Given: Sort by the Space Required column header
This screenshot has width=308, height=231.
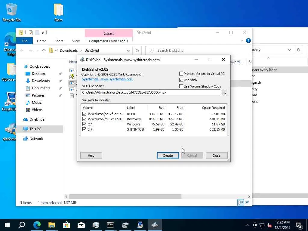Looking at the screenshot, I should coord(206,108).
